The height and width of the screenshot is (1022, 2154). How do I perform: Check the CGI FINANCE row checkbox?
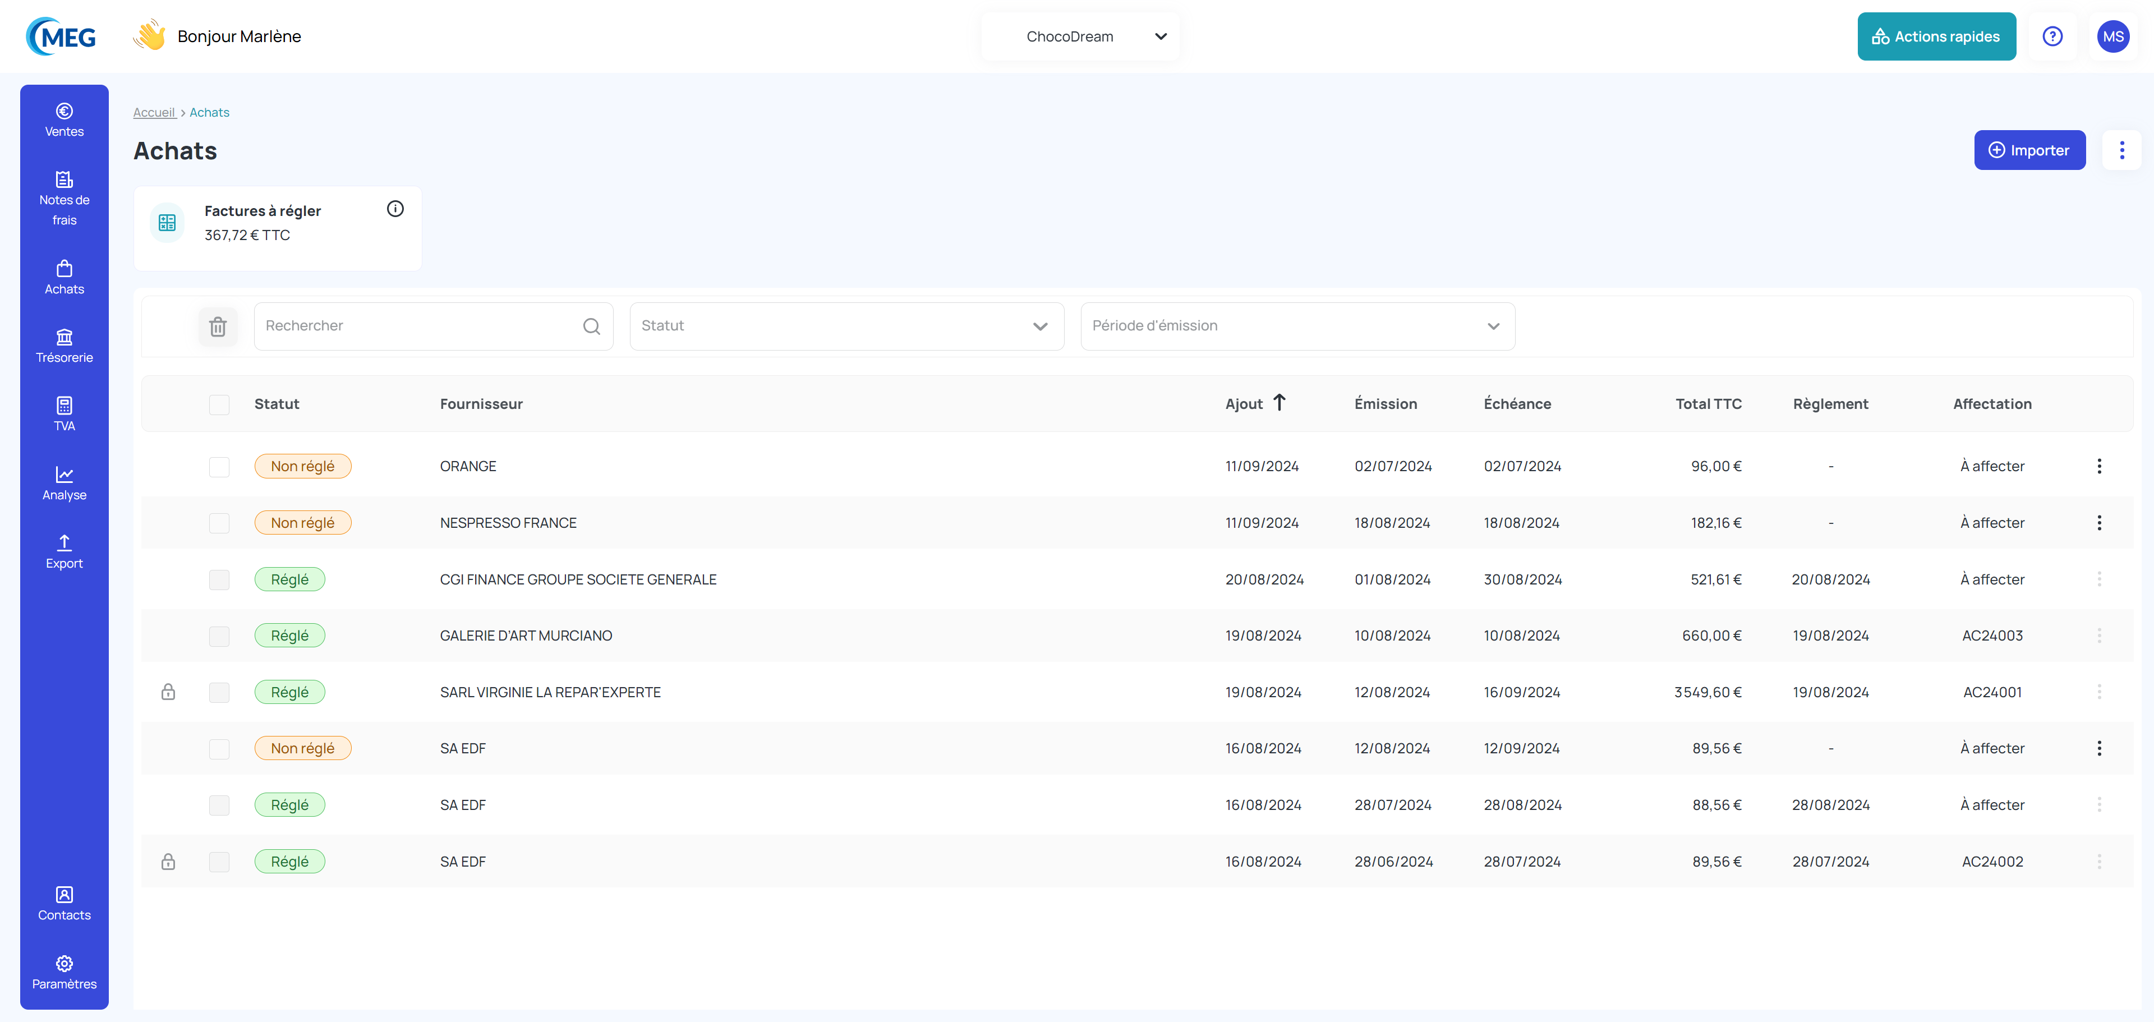pyautogui.click(x=219, y=579)
